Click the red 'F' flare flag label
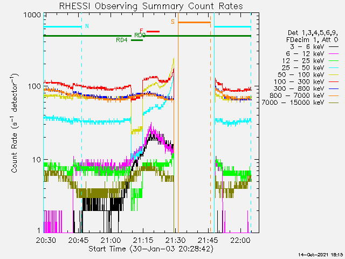The image size is (345, 259). 141,31
